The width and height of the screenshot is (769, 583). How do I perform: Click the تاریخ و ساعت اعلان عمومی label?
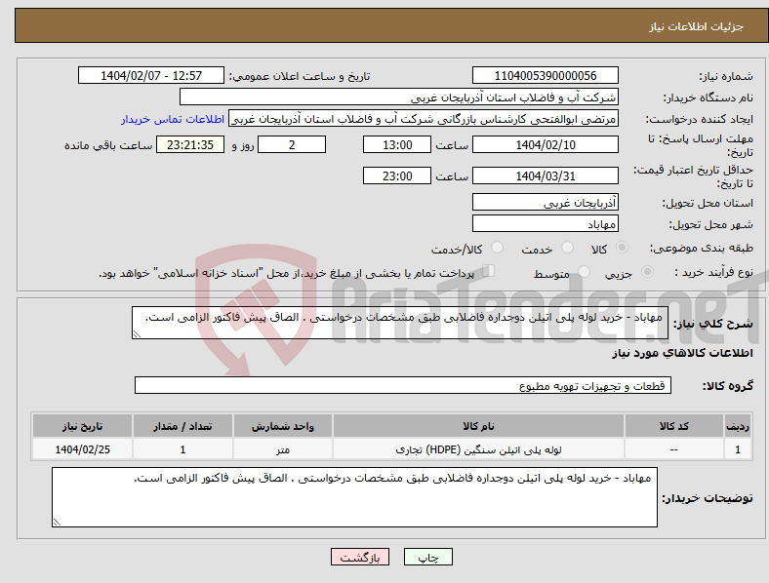point(300,76)
